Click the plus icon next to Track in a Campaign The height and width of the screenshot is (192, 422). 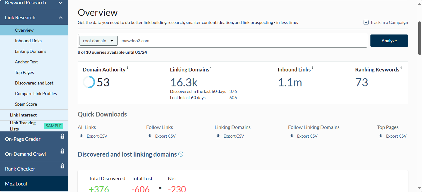[366, 22]
